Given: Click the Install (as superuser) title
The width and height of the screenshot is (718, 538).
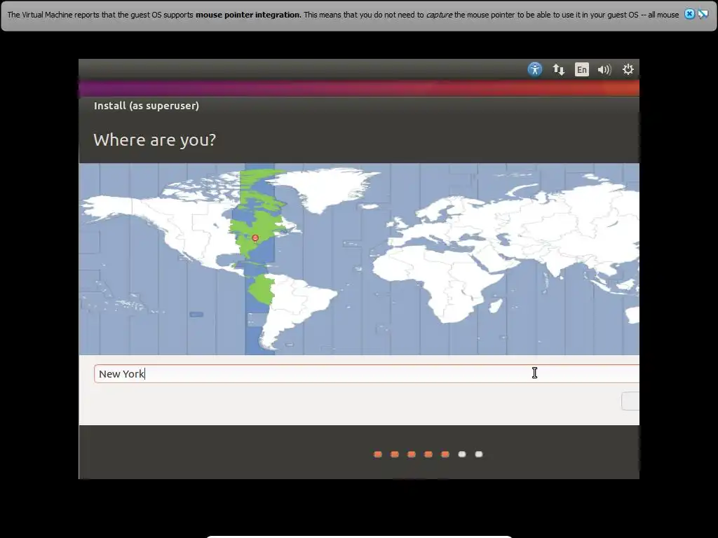Looking at the screenshot, I should point(147,106).
